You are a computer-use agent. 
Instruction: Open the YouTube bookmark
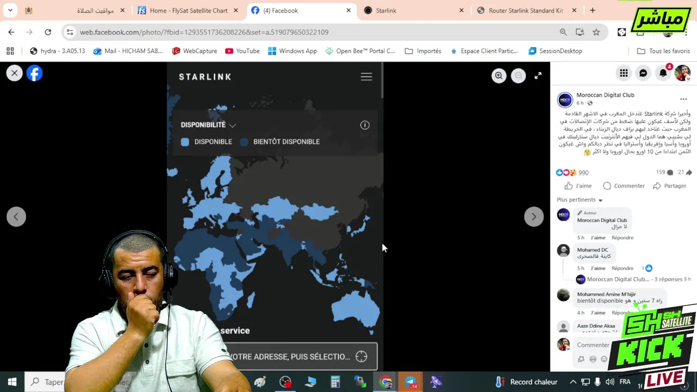click(242, 51)
